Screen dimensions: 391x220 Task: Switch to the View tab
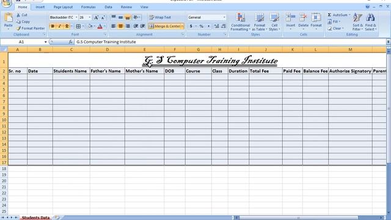(x=144, y=7)
